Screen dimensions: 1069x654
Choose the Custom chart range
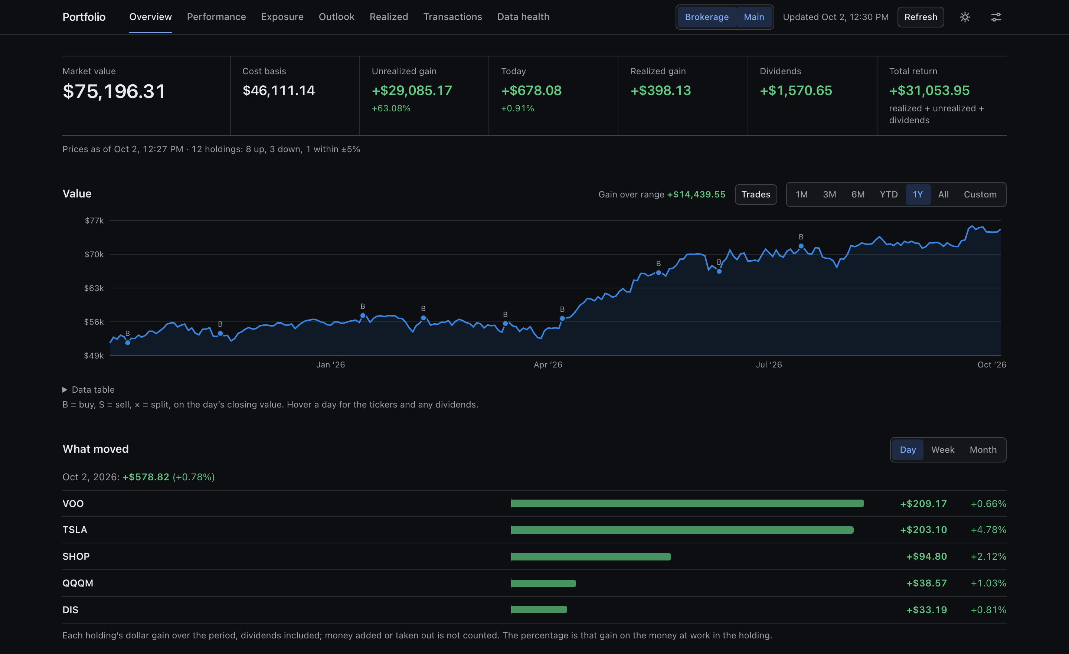(x=980, y=194)
